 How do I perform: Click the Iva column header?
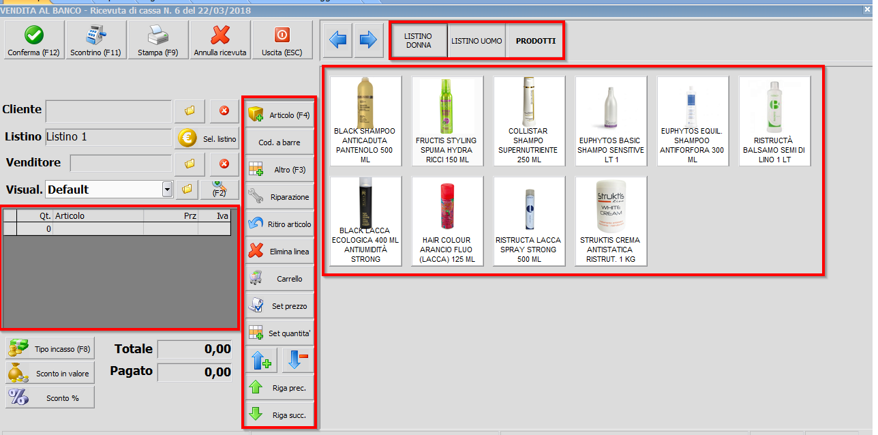tap(215, 215)
